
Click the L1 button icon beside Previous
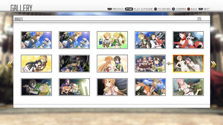click(x=110, y=9)
